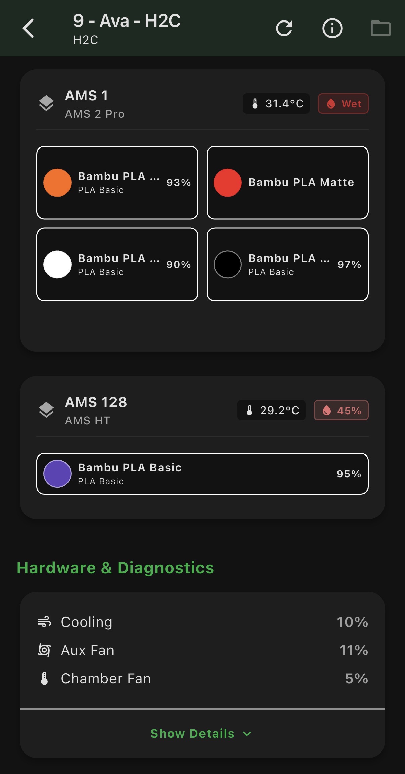The width and height of the screenshot is (405, 774).
Task: Refresh the printer status
Action: [x=284, y=28]
